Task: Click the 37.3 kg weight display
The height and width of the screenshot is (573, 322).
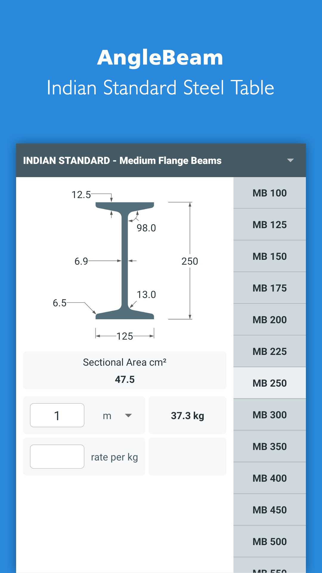Action: click(x=187, y=415)
